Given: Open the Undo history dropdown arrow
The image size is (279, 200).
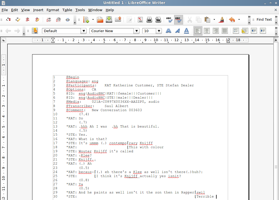Looking at the screenshot, I should [239, 20].
